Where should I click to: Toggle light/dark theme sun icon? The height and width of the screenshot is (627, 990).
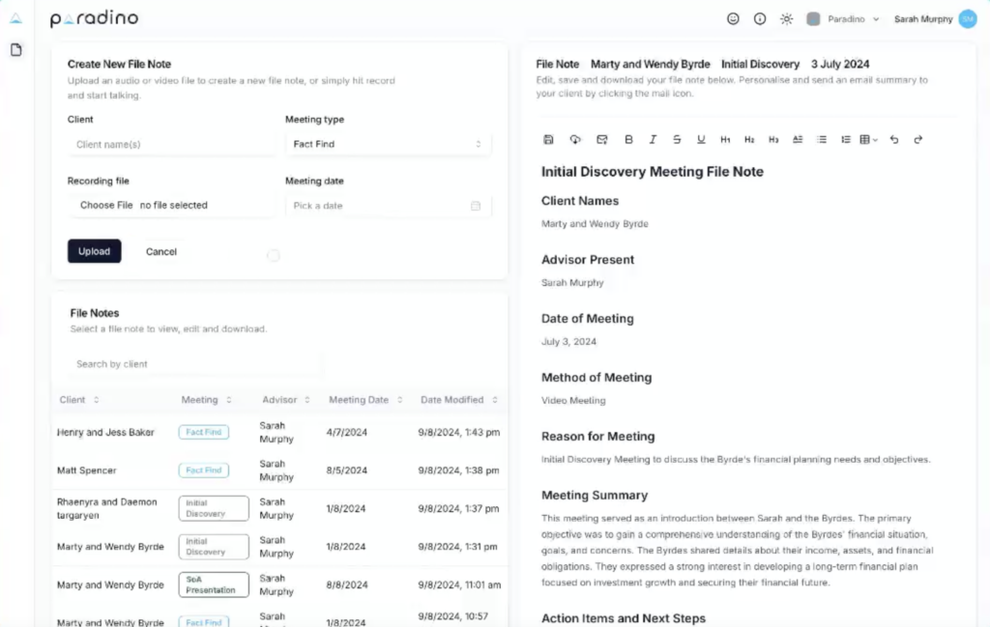(787, 18)
